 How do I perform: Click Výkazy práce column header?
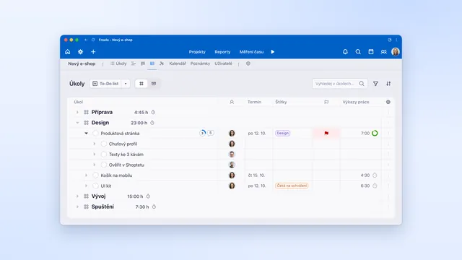click(356, 102)
